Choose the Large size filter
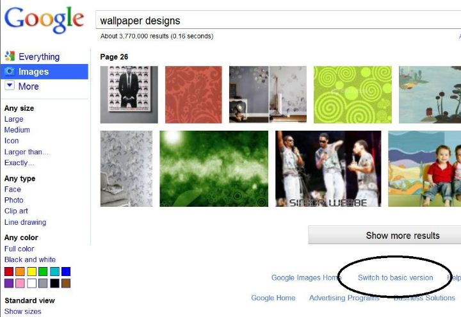Viewport: 461px width, 317px height. [x=14, y=119]
